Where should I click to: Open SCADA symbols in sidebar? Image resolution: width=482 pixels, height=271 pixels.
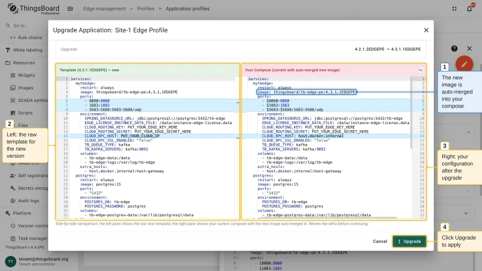(x=33, y=101)
